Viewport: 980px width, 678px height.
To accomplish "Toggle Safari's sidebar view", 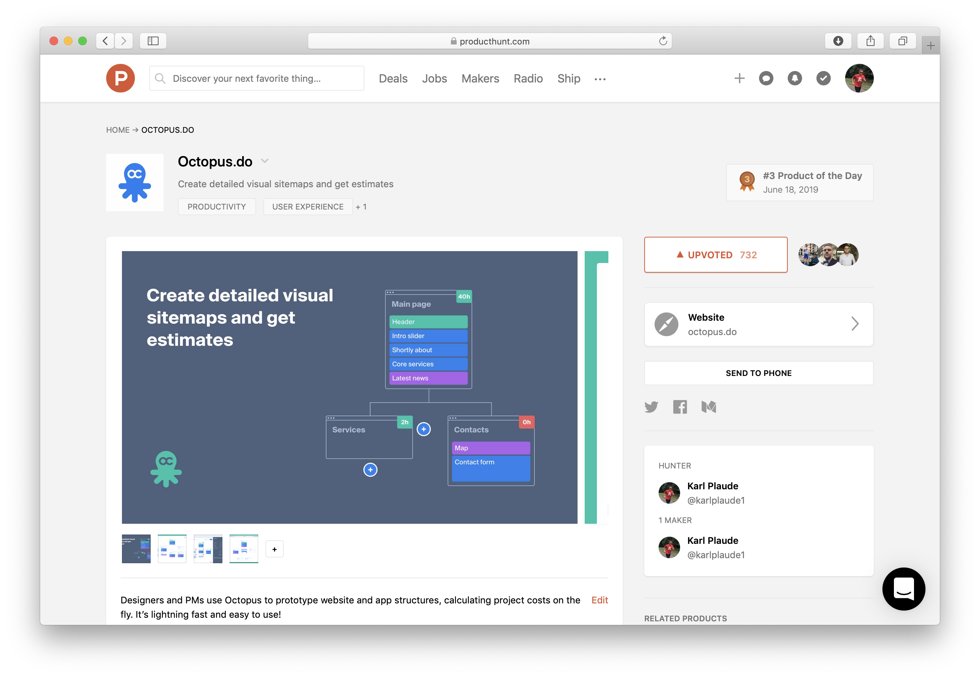I will [x=153, y=41].
